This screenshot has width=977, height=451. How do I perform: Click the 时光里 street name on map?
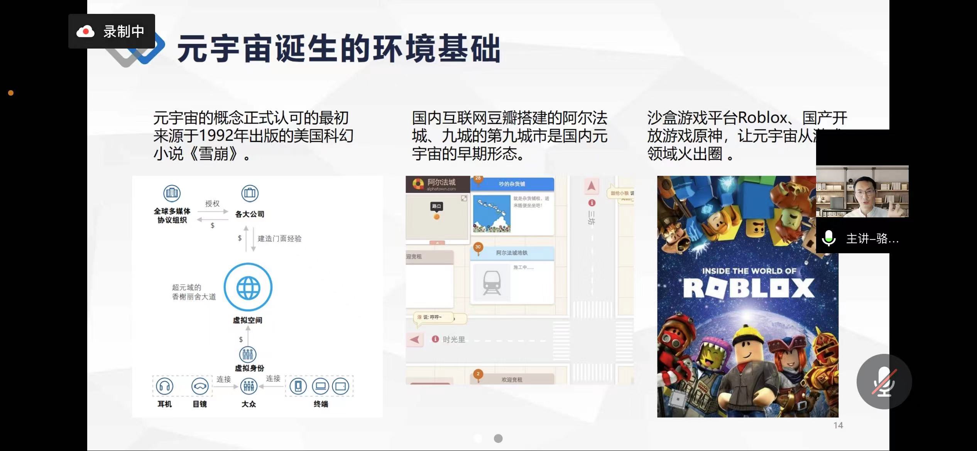454,339
